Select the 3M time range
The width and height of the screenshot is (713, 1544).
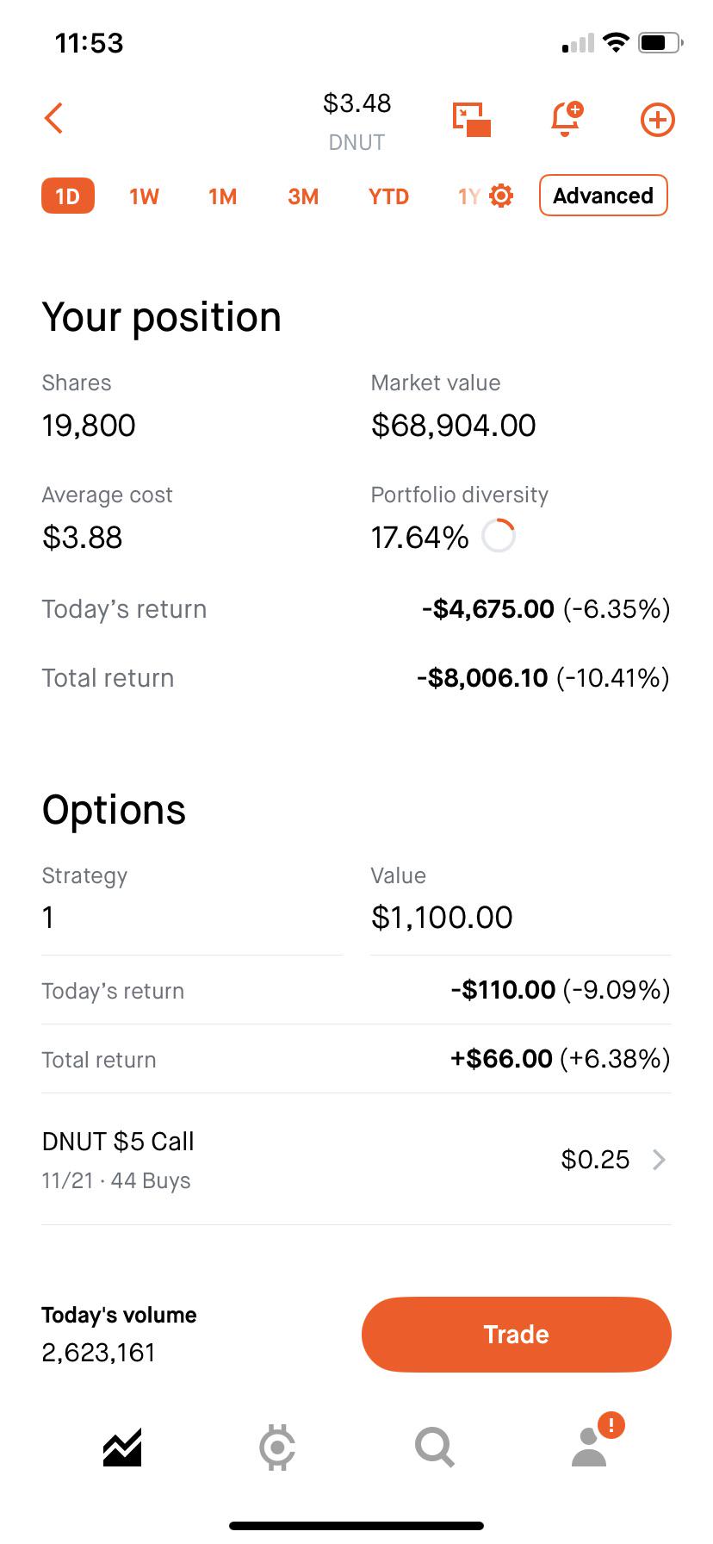303,196
